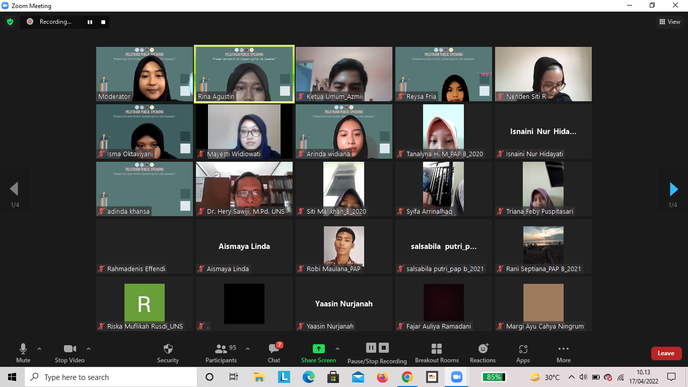Expand video options arrow beside Stop Video
This screenshot has height=387, width=688.
point(89,348)
